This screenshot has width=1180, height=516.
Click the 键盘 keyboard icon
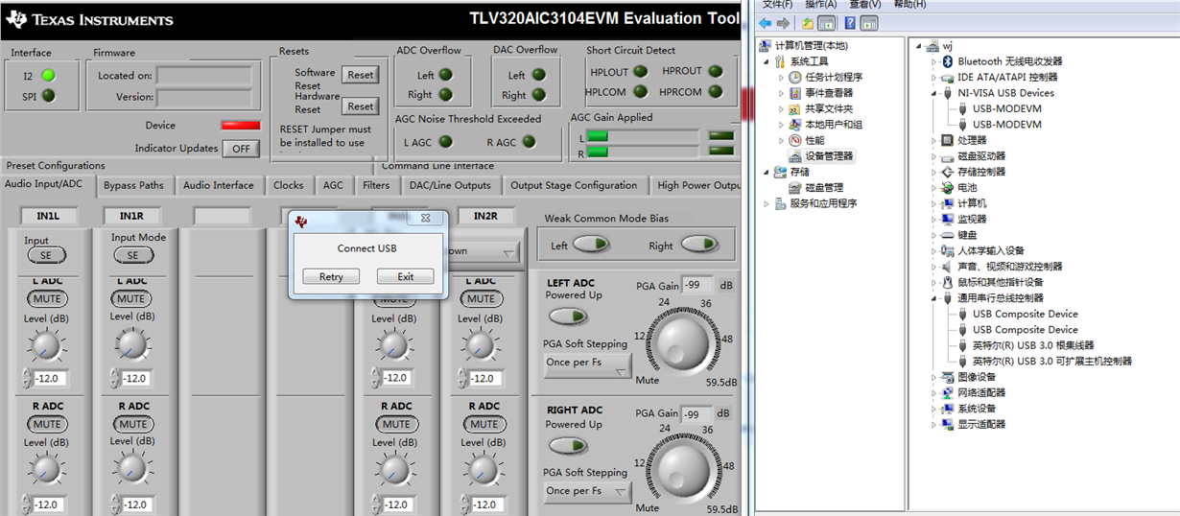(948, 235)
